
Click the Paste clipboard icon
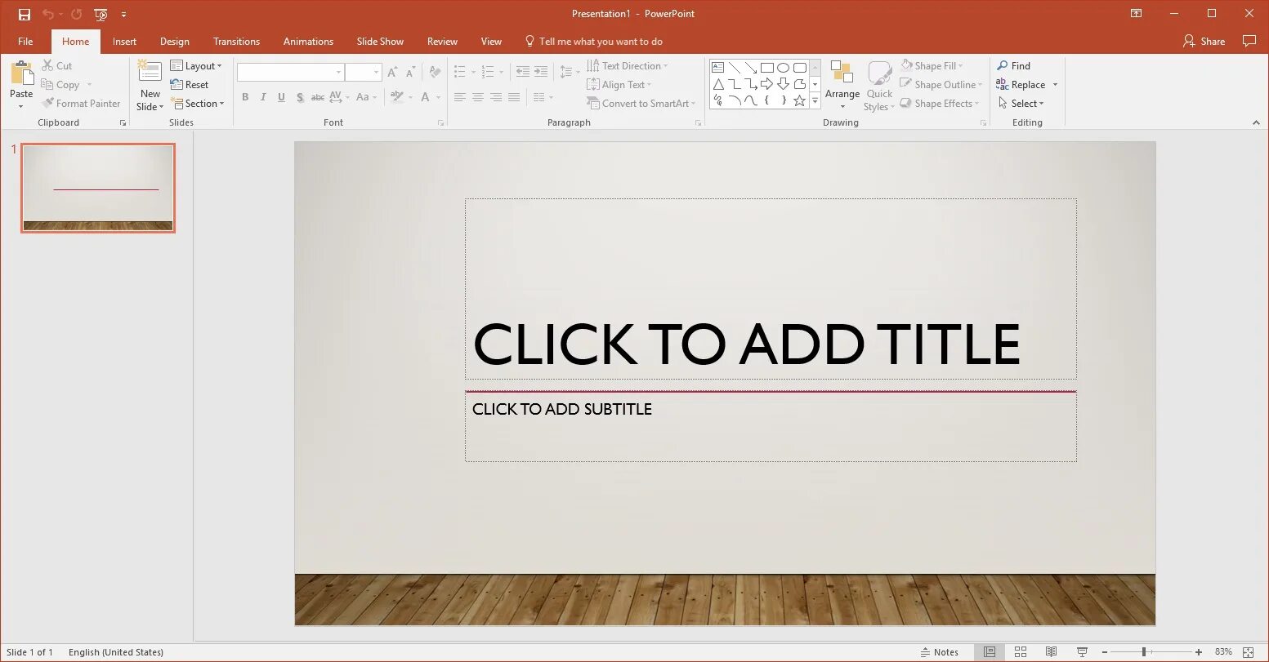22,73
